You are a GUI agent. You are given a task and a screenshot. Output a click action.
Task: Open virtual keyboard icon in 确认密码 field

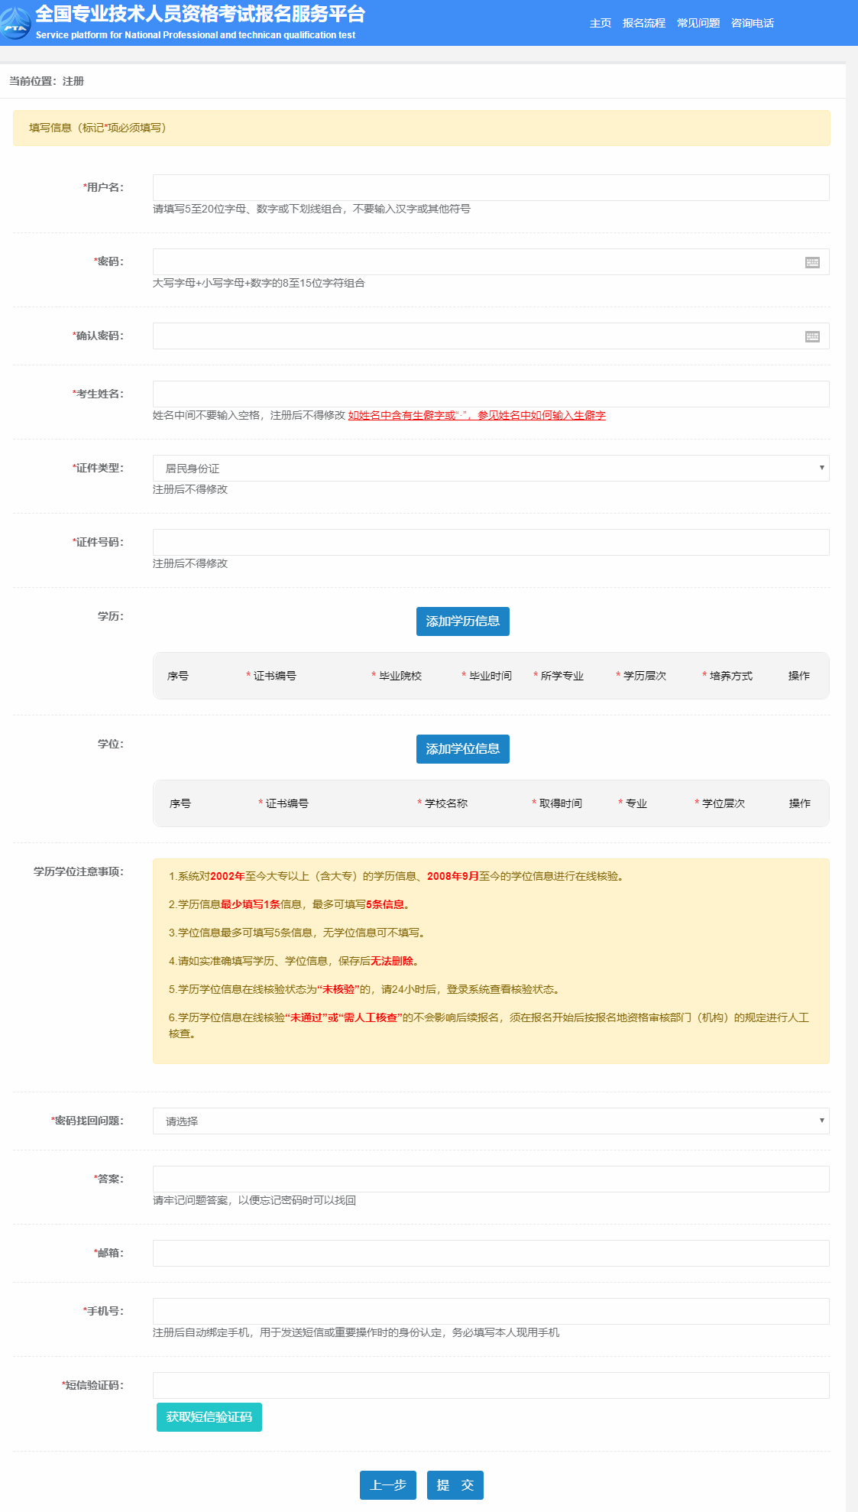point(812,336)
